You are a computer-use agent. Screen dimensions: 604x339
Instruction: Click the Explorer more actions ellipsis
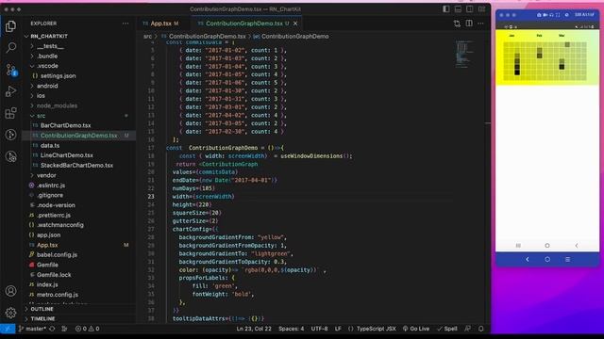126,24
